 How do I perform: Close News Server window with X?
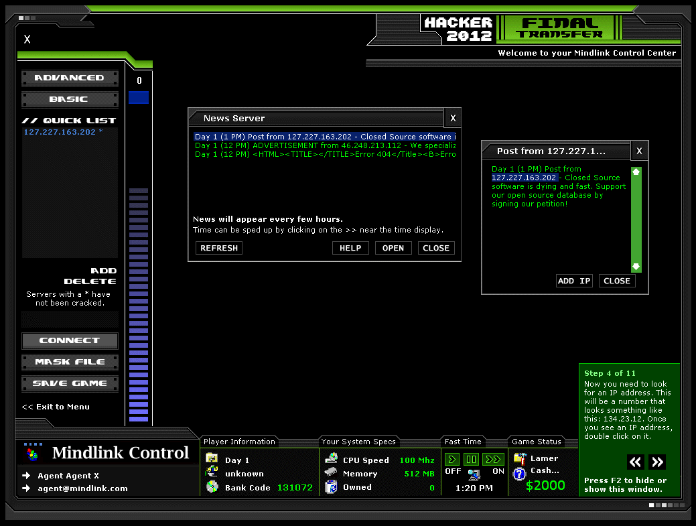453,118
